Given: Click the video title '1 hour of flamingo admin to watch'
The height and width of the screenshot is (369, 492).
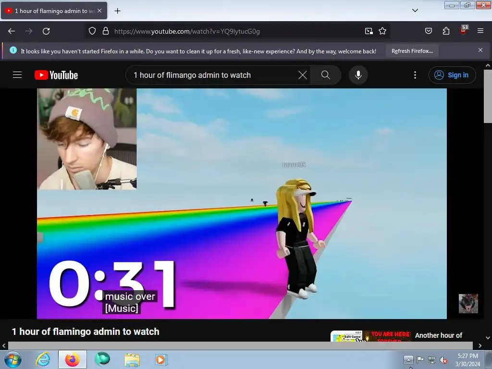Looking at the screenshot, I should tap(86, 332).
